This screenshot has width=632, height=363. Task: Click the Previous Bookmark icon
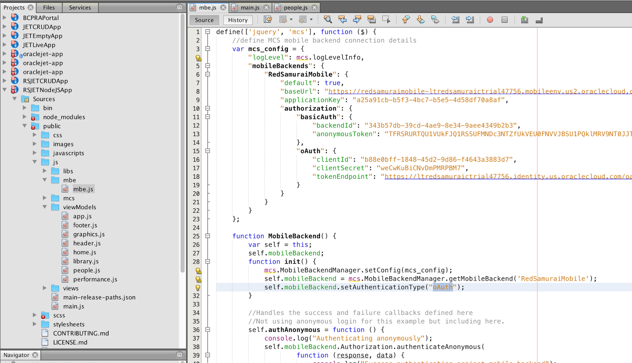(405, 19)
